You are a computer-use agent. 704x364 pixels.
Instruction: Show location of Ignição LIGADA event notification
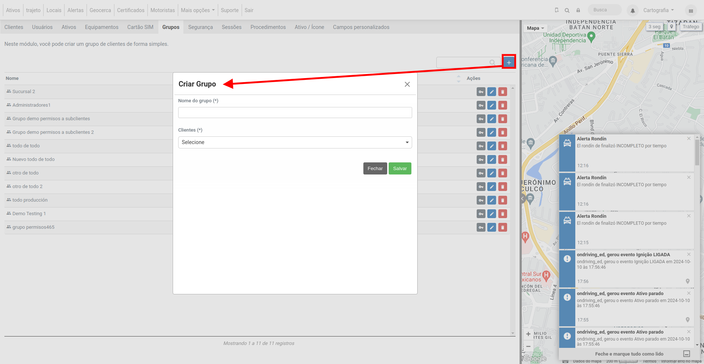pyautogui.click(x=687, y=281)
